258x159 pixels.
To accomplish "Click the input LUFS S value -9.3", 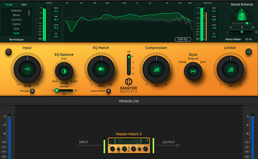I will [56, 28].
